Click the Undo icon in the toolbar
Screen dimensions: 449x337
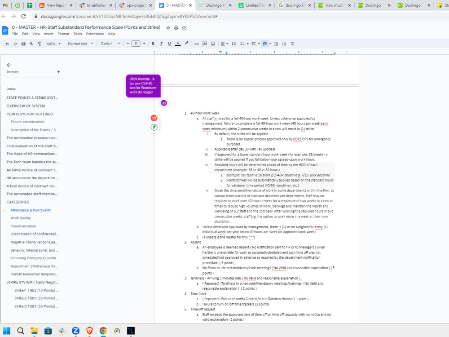(x=7, y=44)
